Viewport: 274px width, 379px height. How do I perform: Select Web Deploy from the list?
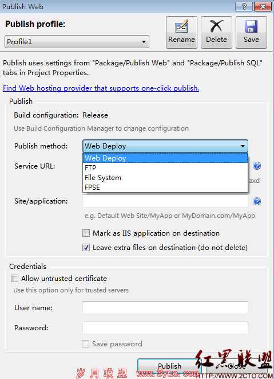click(165, 158)
